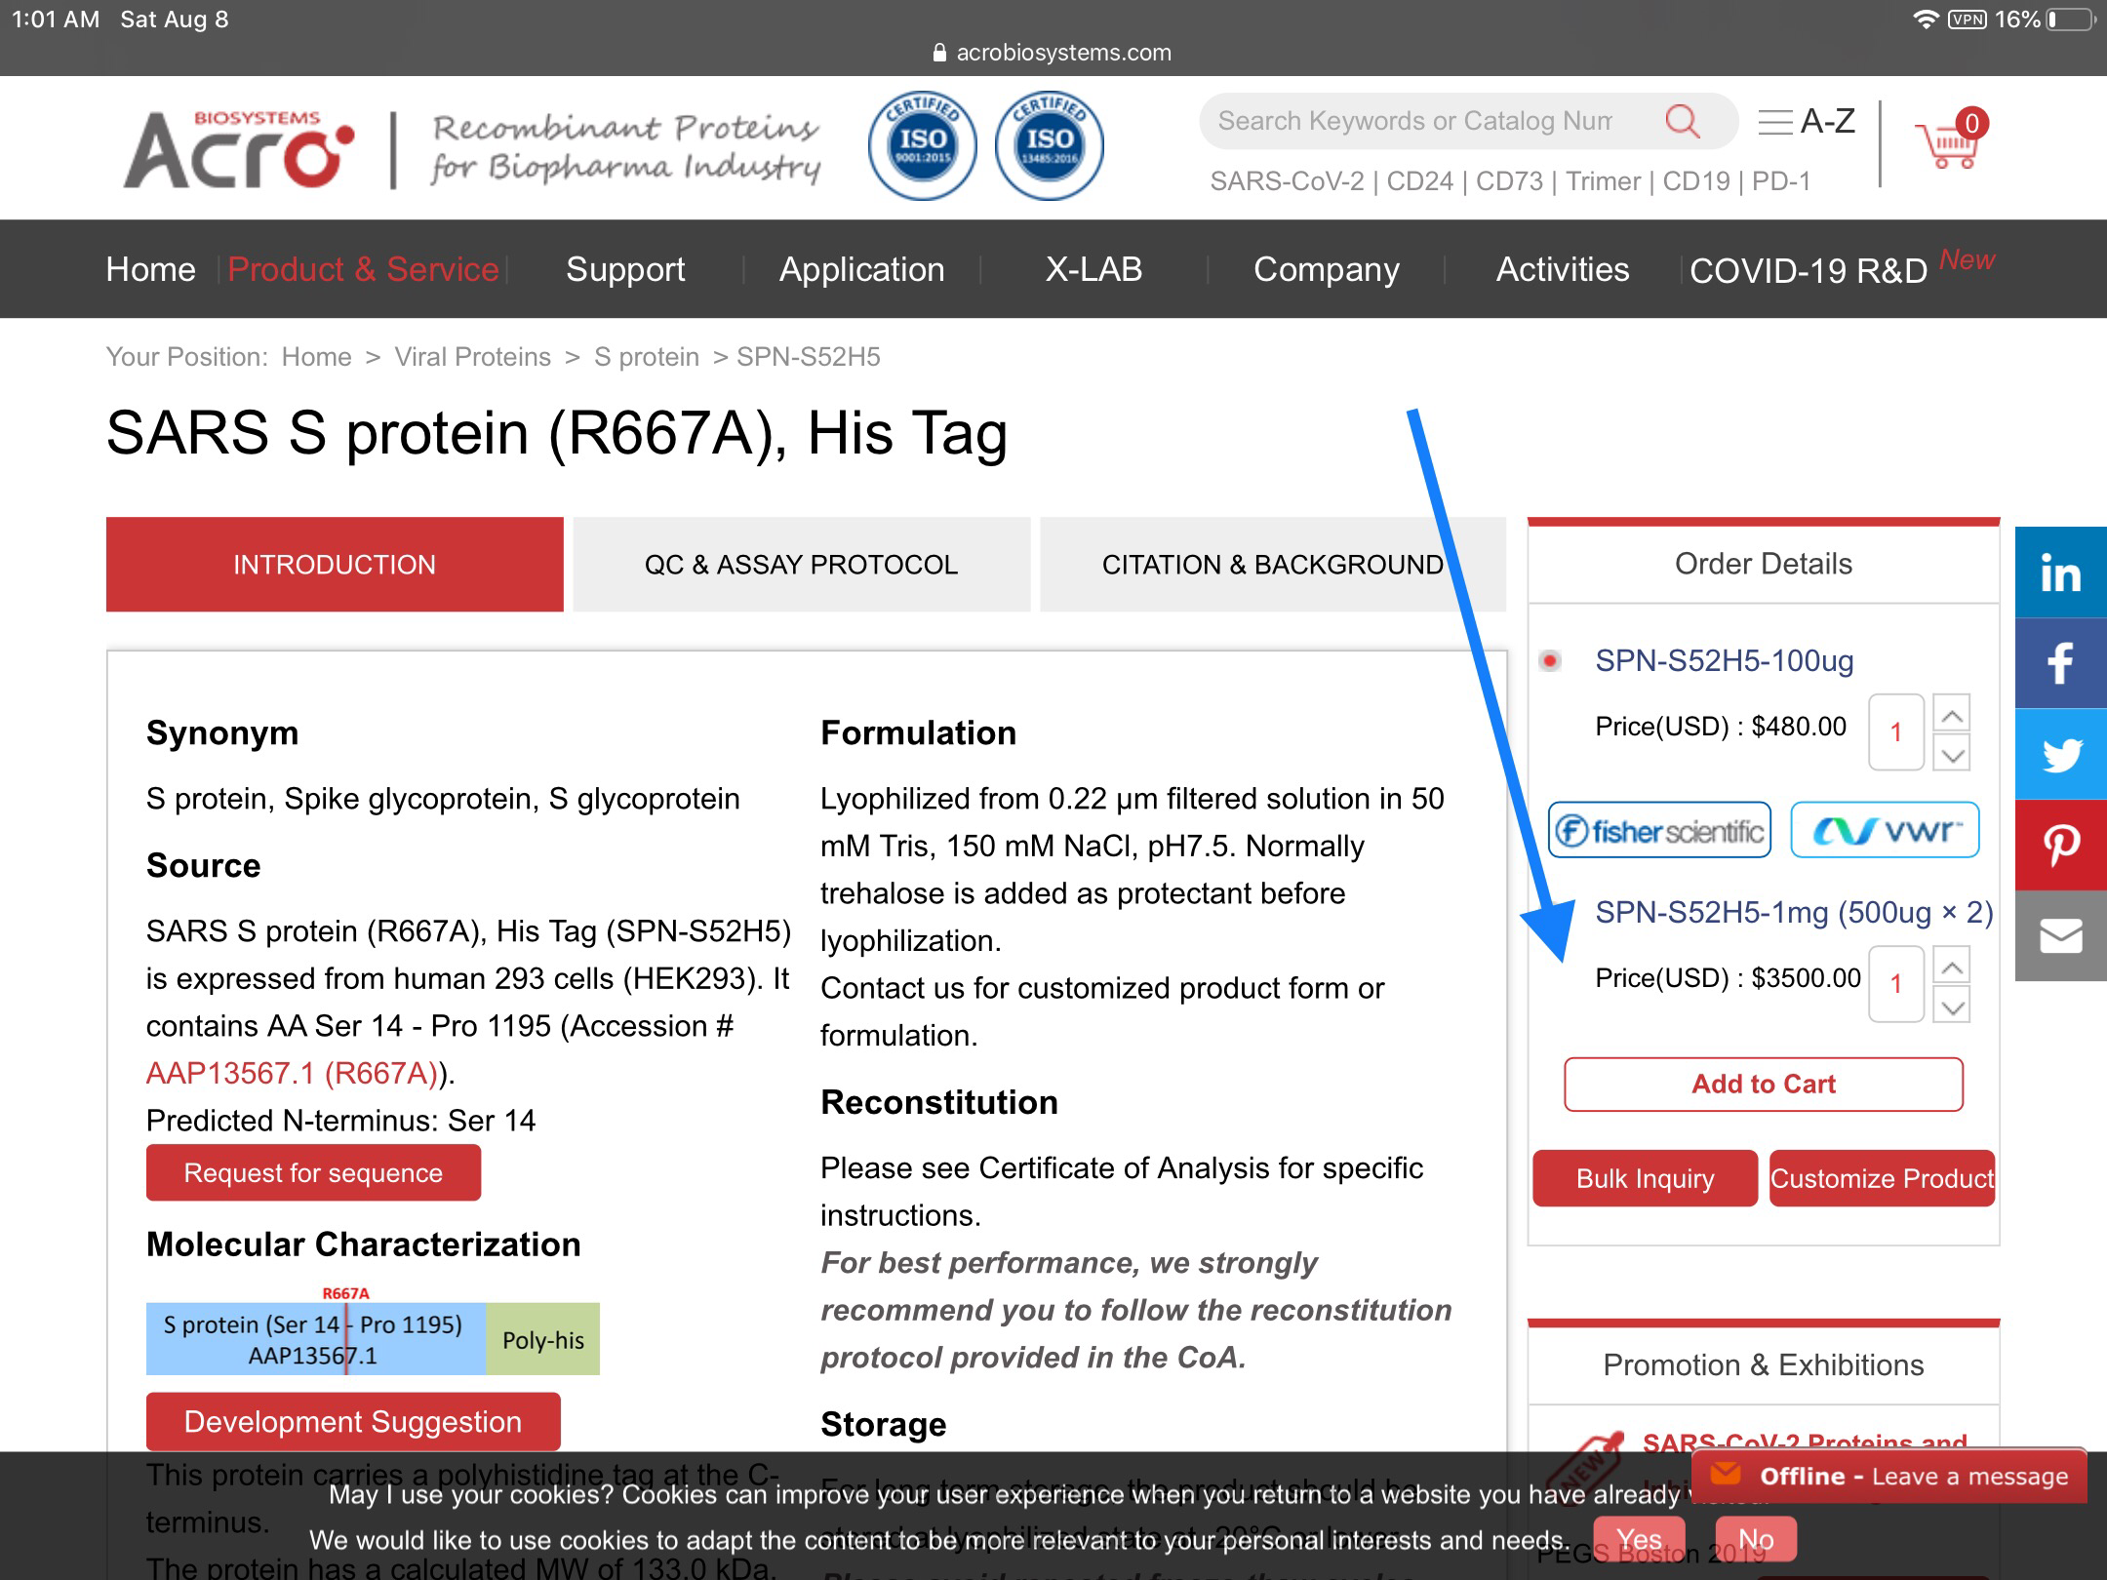Decline cookies with No button
Viewport: 2107px width, 1580px height.
point(1756,1540)
